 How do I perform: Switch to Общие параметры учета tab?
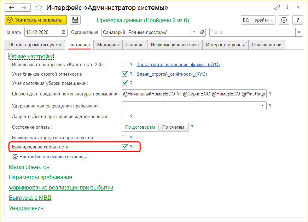coord(35,45)
